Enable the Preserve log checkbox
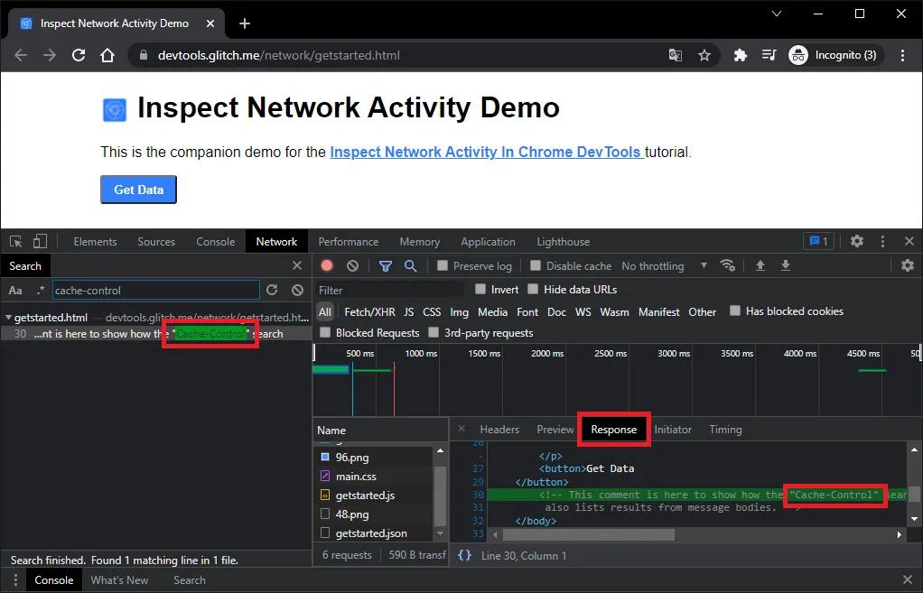This screenshot has width=923, height=593. point(443,266)
